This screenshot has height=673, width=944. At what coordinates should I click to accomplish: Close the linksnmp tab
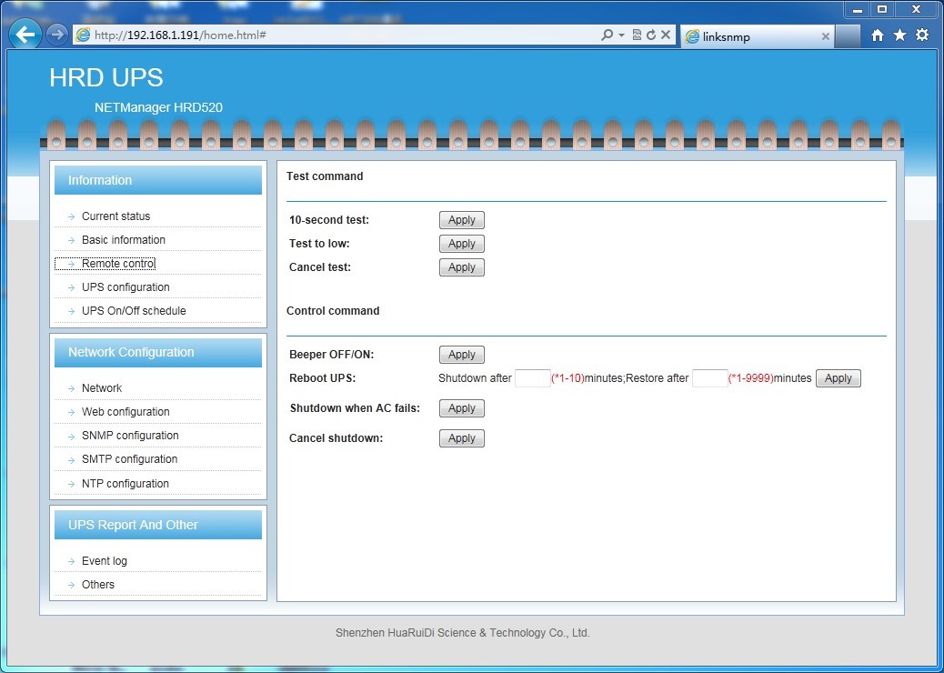(x=826, y=36)
